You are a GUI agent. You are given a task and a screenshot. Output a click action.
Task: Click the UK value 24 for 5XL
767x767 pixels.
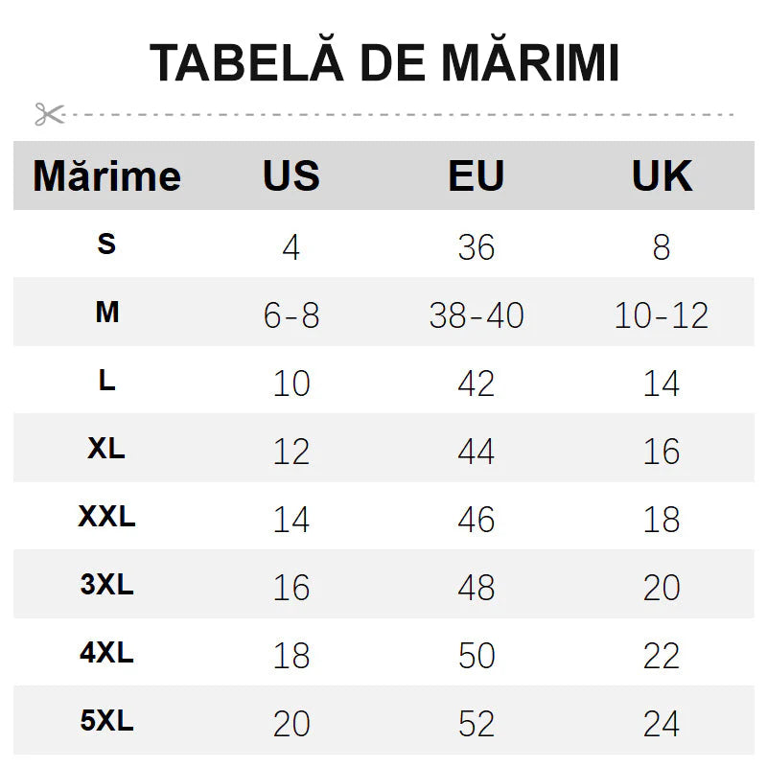(662, 724)
